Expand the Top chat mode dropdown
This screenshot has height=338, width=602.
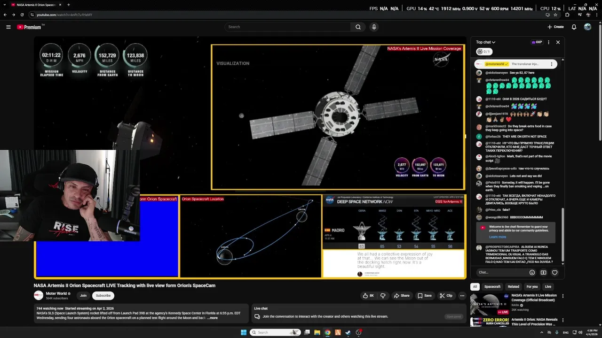(485, 42)
